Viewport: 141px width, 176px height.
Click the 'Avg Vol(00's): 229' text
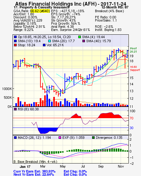coord(28,20)
